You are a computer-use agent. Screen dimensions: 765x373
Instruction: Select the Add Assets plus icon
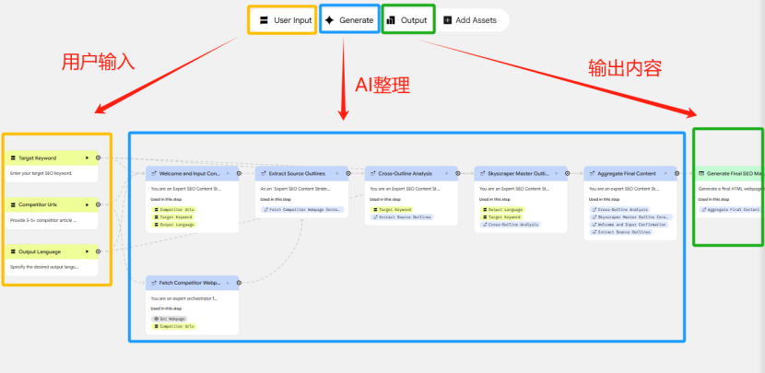click(x=447, y=20)
